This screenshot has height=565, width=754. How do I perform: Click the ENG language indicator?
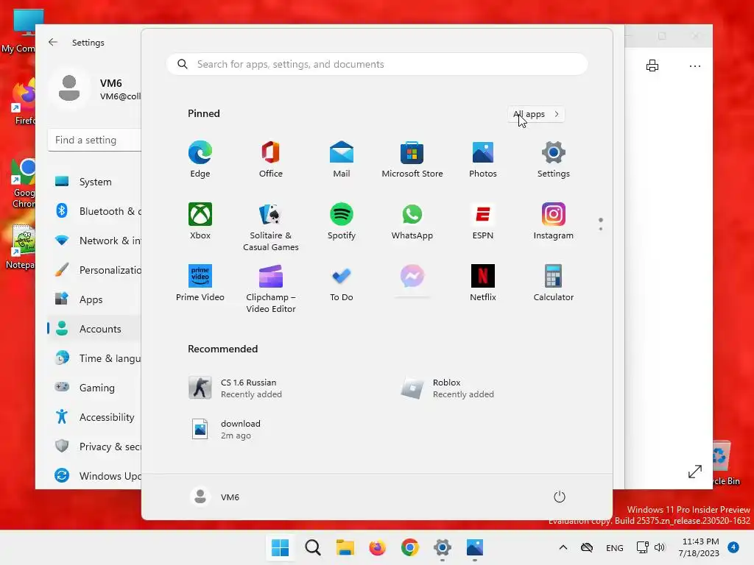coord(615,547)
